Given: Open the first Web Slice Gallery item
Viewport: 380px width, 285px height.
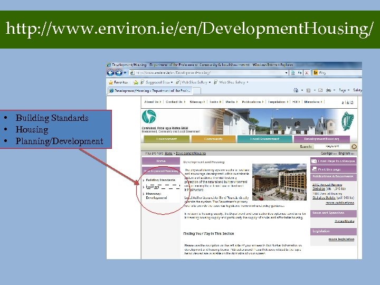Looking at the screenshot, I should pos(193,82).
